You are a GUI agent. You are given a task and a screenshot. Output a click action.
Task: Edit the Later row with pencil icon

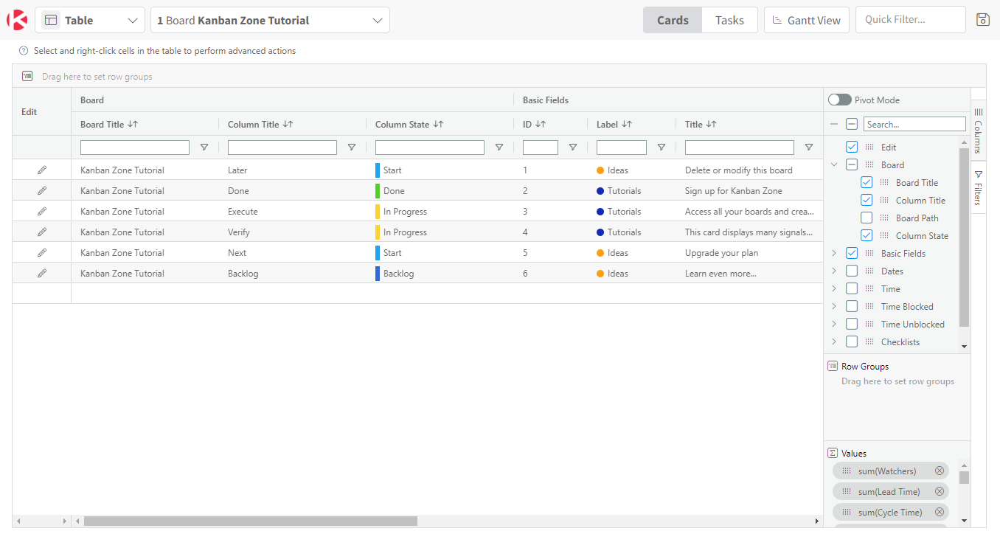click(x=42, y=170)
